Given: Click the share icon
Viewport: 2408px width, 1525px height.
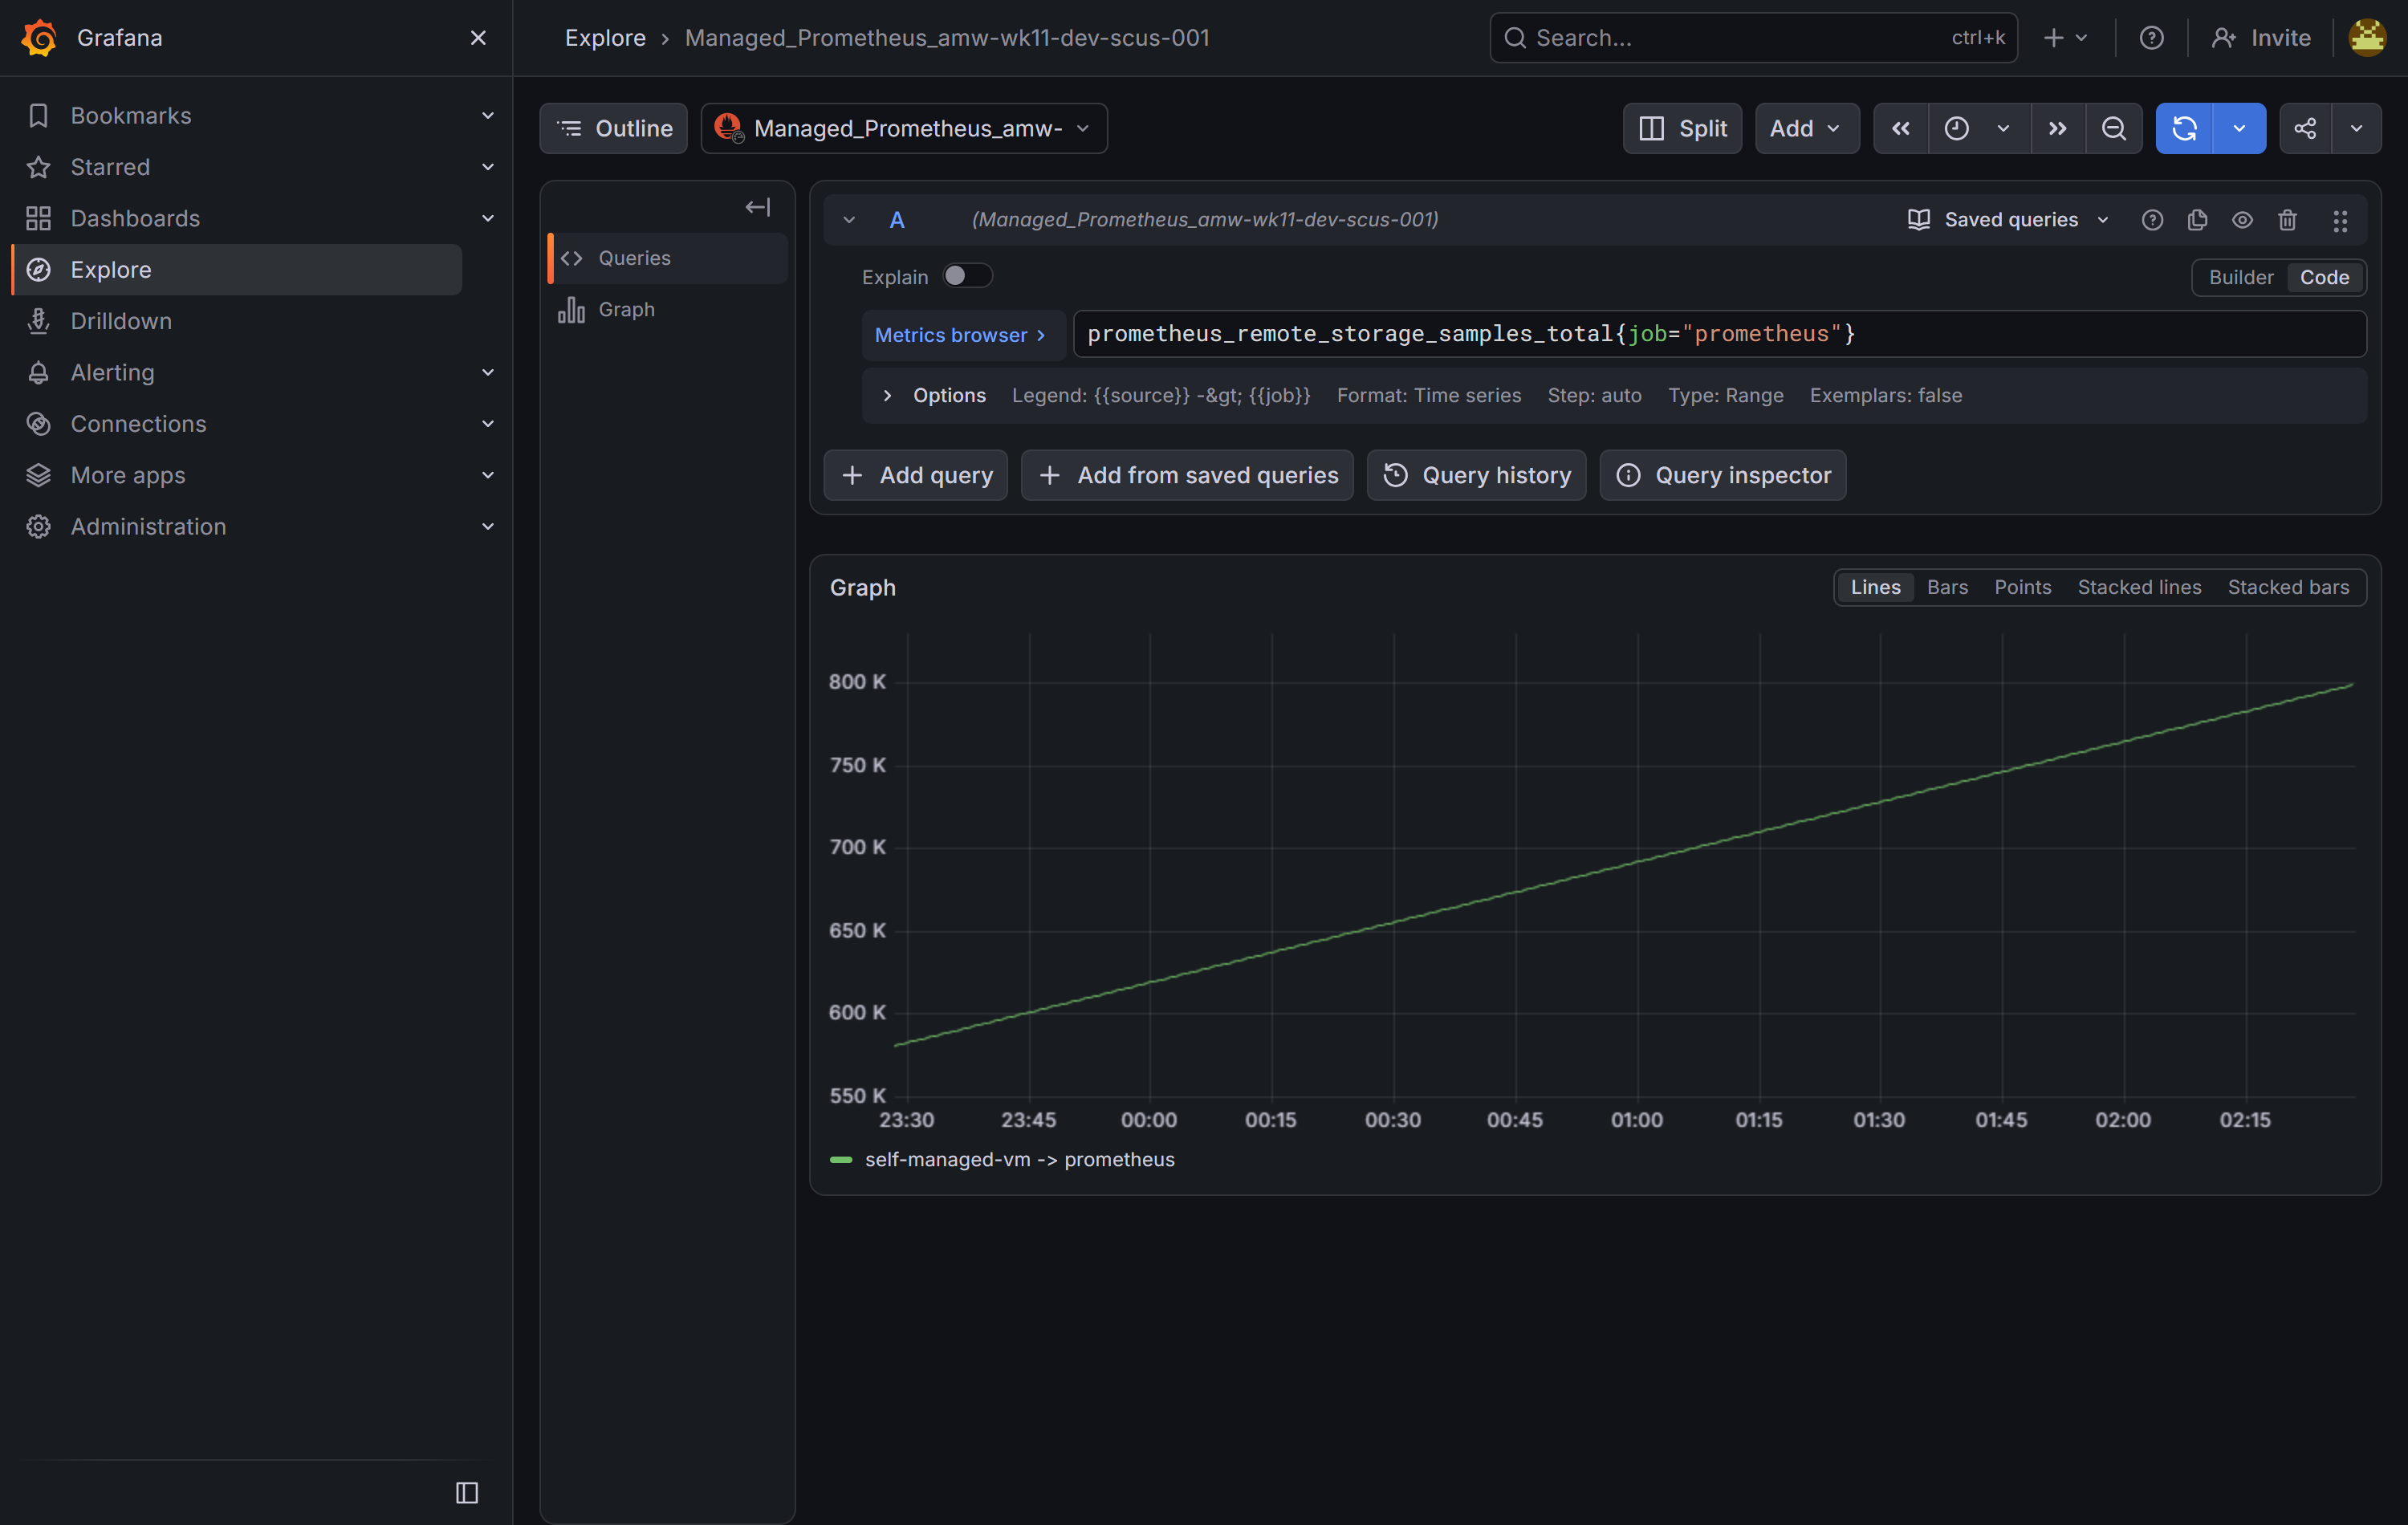Looking at the screenshot, I should point(2305,128).
